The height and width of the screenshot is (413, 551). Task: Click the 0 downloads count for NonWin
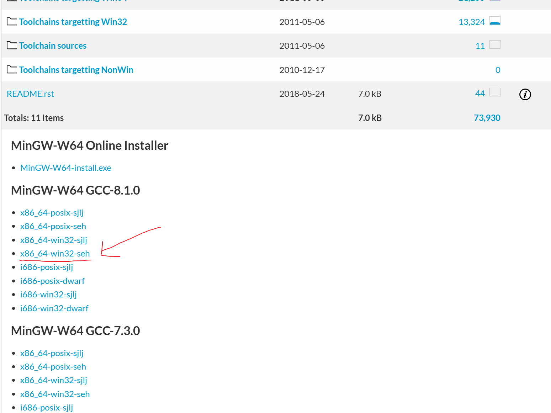[498, 70]
